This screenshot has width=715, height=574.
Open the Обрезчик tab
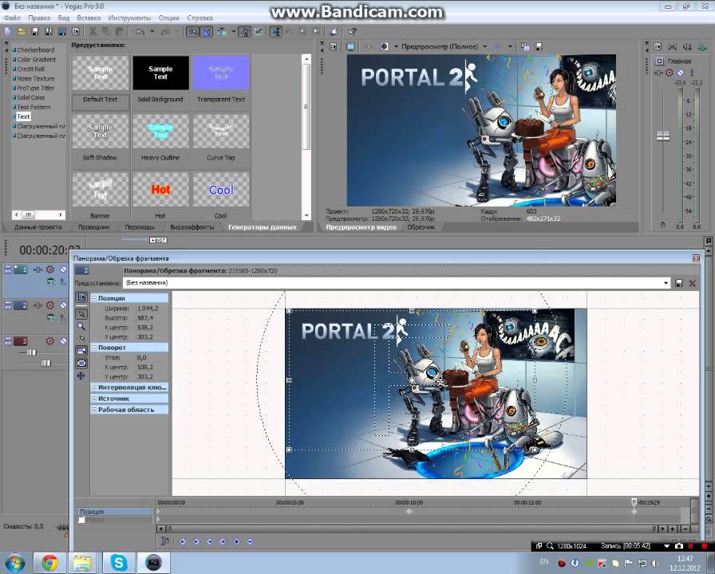[x=421, y=227]
